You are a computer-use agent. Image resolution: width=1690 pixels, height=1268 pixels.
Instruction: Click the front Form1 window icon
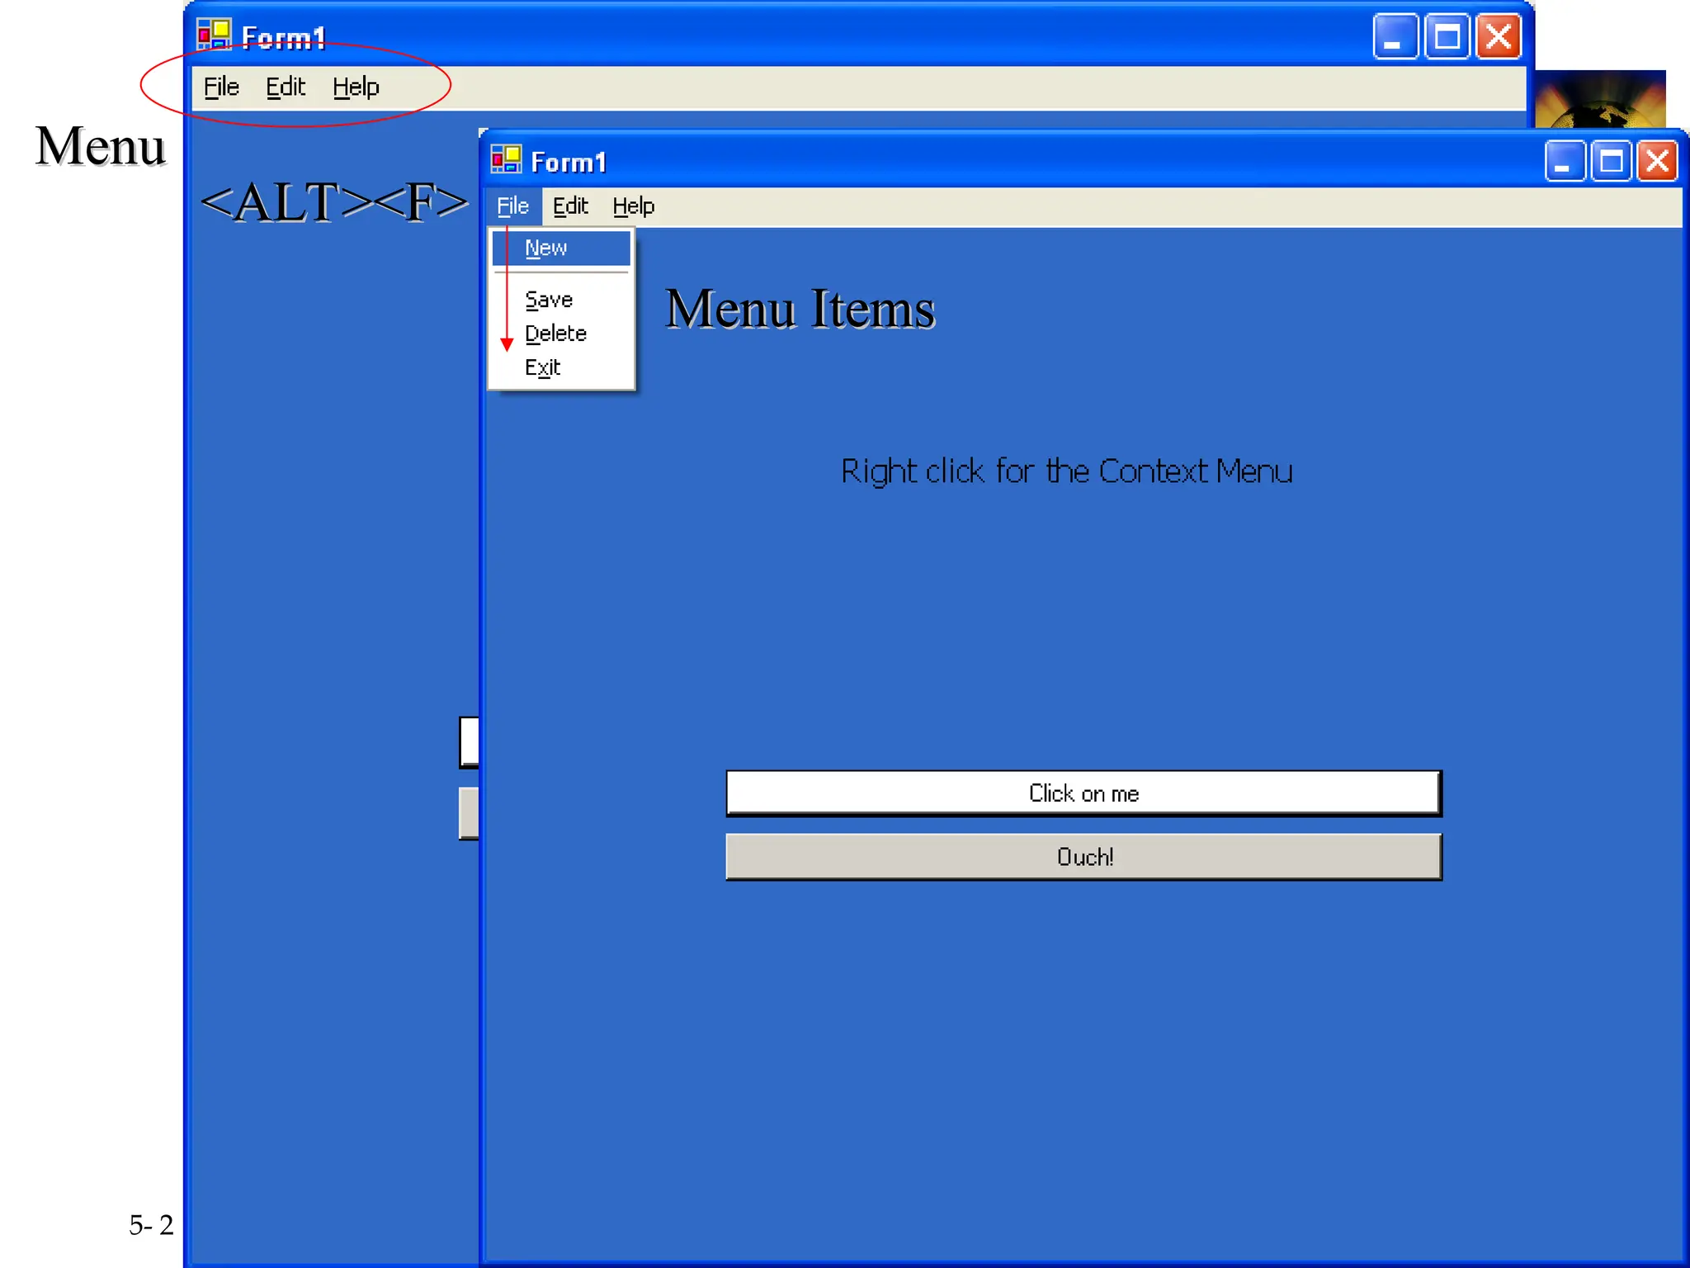tap(506, 159)
